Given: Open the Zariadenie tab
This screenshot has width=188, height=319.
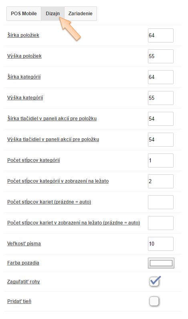Looking at the screenshot, I should pyautogui.click(x=80, y=14).
